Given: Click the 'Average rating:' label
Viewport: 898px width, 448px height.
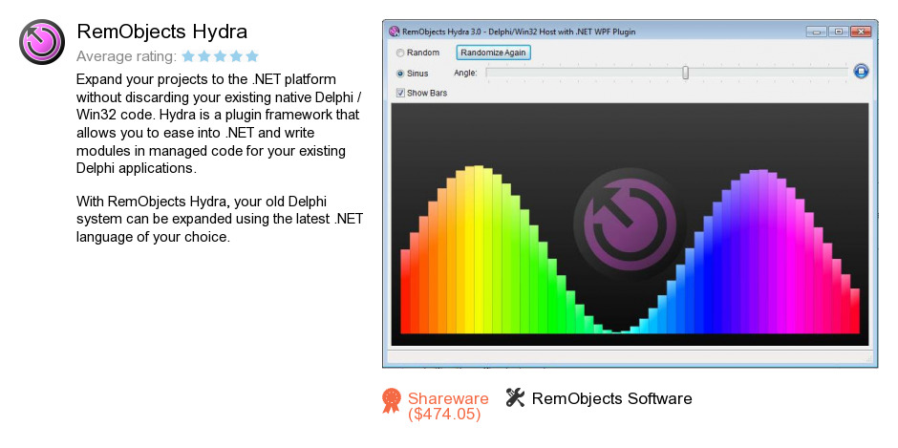Looking at the screenshot, I should [x=126, y=56].
